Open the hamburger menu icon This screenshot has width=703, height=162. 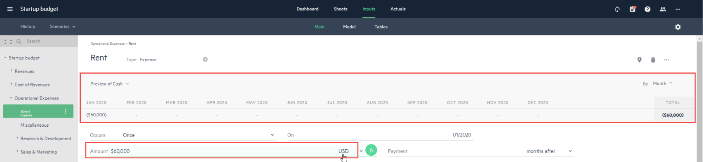click(x=10, y=9)
